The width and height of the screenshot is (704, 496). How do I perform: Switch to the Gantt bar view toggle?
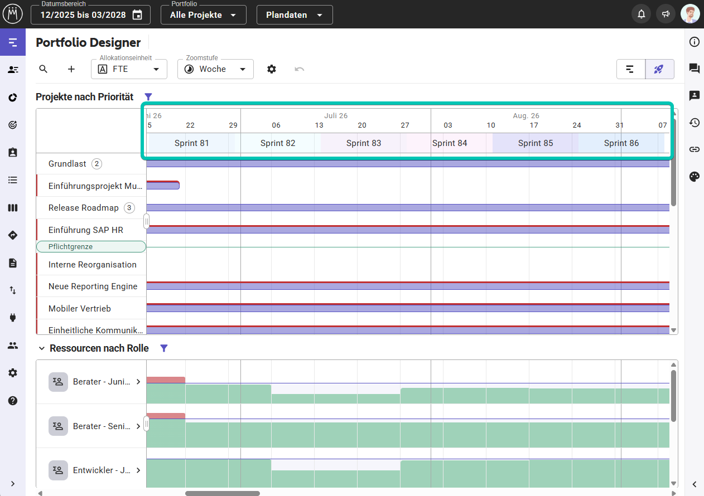[630, 69]
